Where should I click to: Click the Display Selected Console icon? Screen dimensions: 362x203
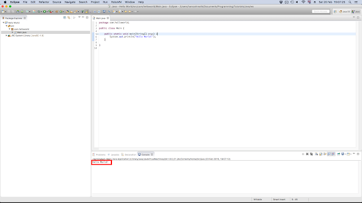point(343,154)
